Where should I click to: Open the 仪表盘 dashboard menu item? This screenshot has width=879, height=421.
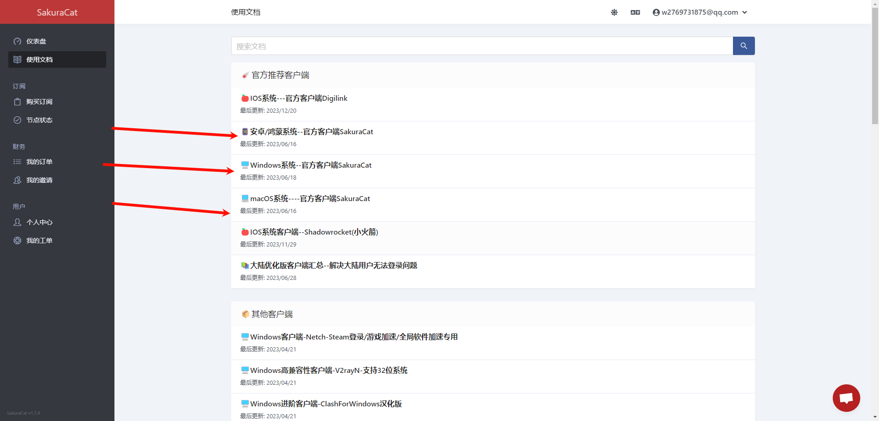[36, 41]
